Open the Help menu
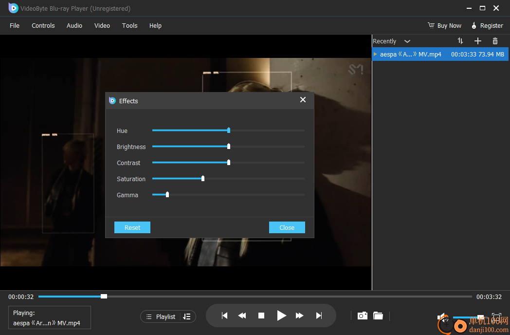Viewport: 510px width, 335px height. [x=155, y=25]
